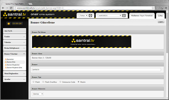Image resolution: width=169 pixels, height=100 pixels.
Task: Click the 'Banner Ön İzleme' section header
Action: [97, 32]
